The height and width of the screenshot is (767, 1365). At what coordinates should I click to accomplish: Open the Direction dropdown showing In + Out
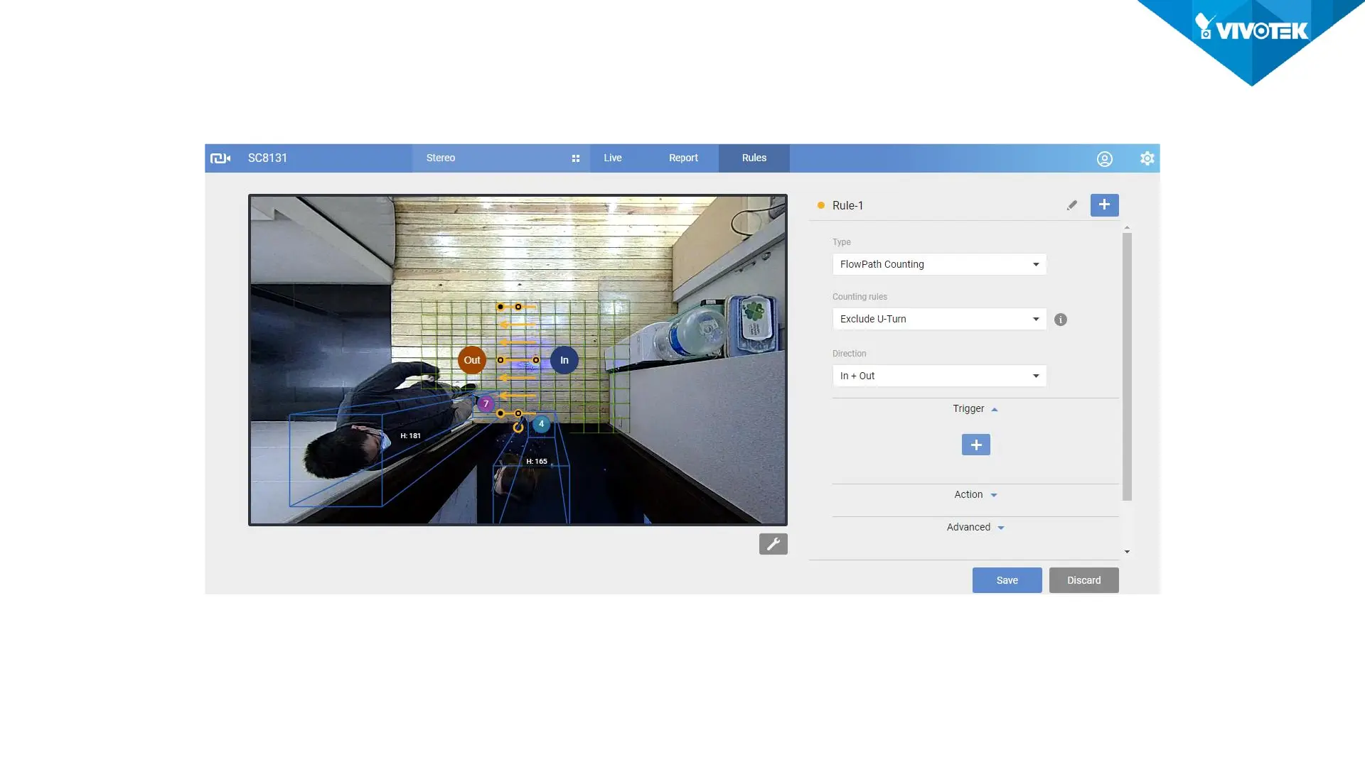click(x=938, y=376)
